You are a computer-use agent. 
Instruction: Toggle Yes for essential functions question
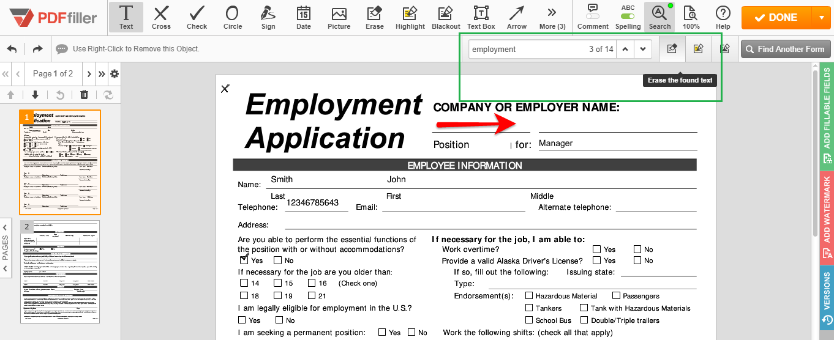pyautogui.click(x=244, y=260)
